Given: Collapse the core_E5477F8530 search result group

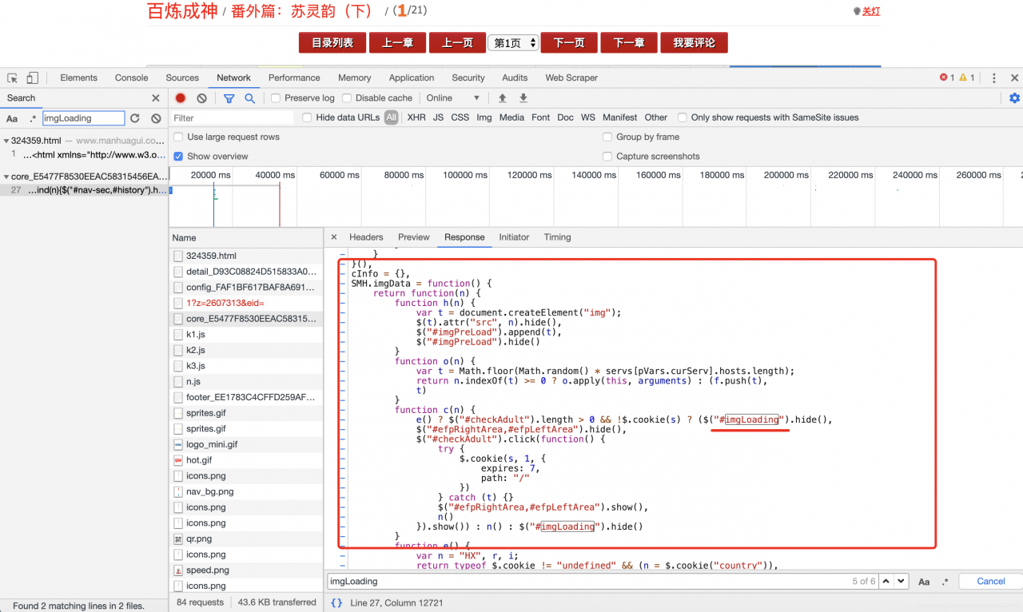Looking at the screenshot, I should pyautogui.click(x=6, y=177).
